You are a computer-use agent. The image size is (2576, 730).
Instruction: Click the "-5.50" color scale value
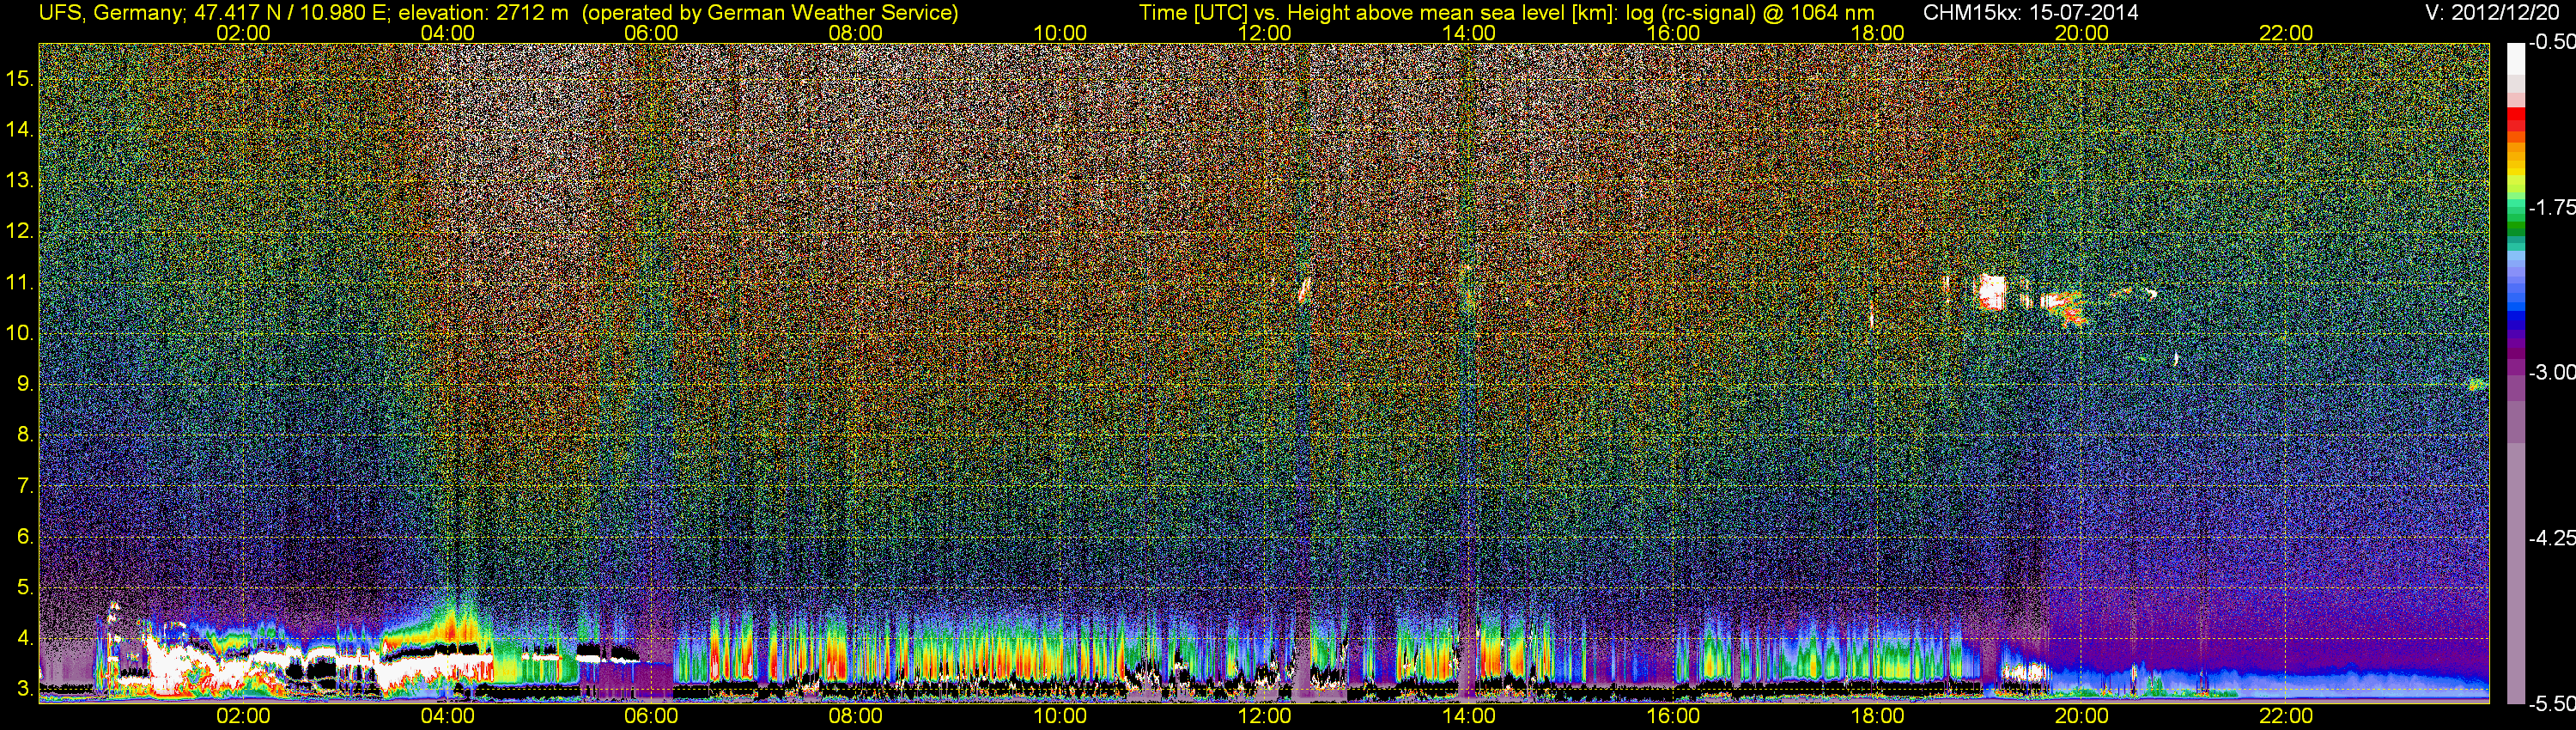[x=2551, y=703]
